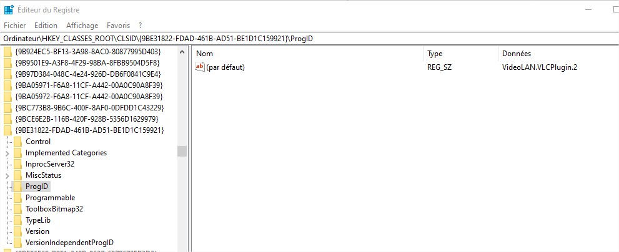This screenshot has width=619, height=252.
Task: Click the Implemented Categories folder icon
Action: tap(17, 153)
